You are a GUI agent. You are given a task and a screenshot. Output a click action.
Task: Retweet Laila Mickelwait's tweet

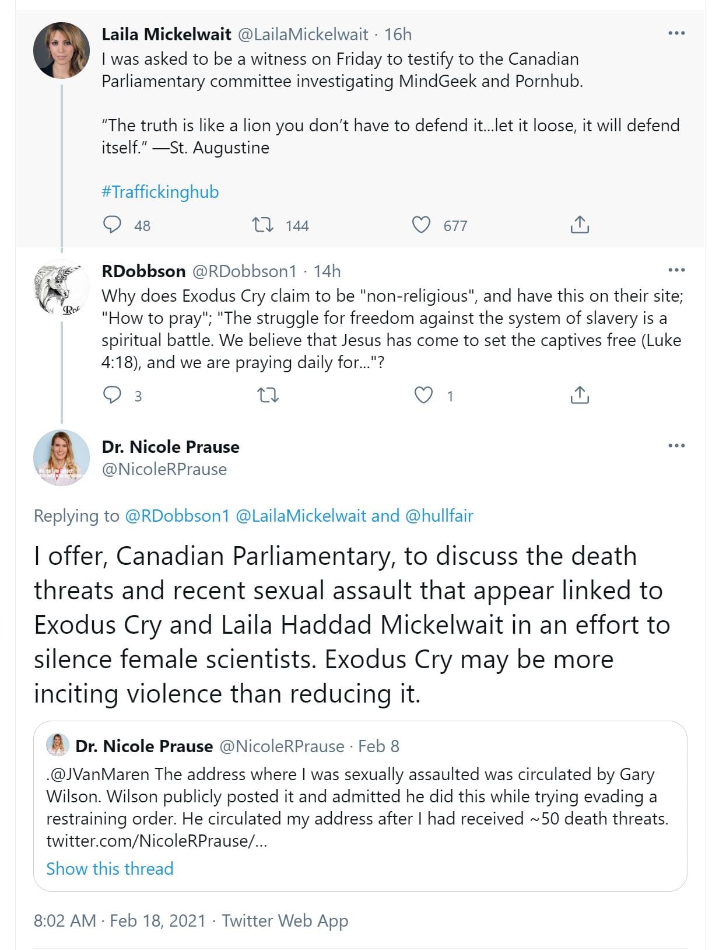(262, 225)
